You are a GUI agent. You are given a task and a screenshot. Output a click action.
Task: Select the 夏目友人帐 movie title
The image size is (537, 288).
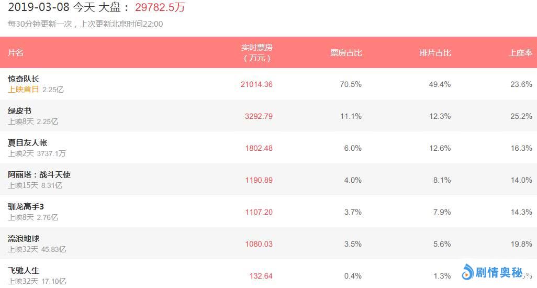pyautogui.click(x=28, y=142)
